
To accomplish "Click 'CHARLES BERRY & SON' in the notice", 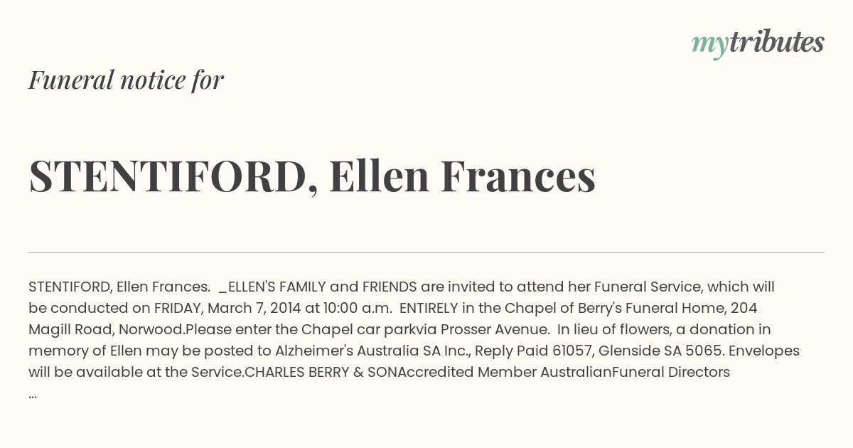I will 321,372.
